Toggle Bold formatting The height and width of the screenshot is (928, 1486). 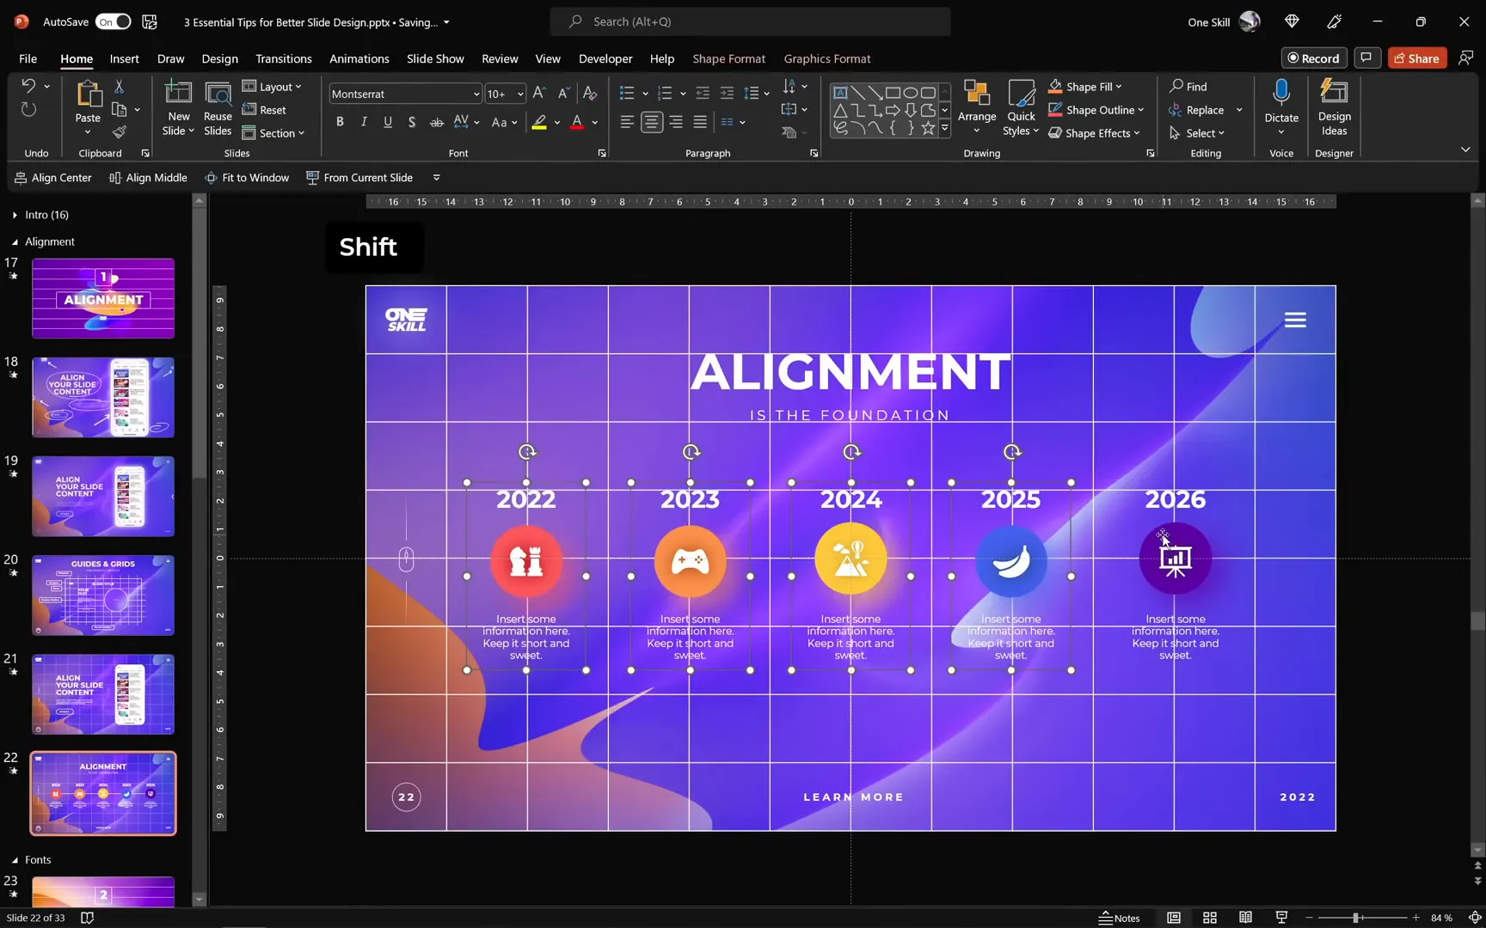tap(340, 122)
